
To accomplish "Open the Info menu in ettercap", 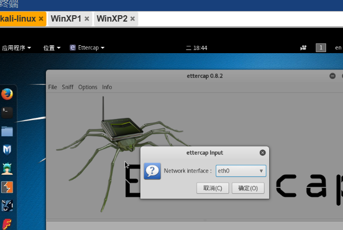I will pyautogui.click(x=107, y=87).
